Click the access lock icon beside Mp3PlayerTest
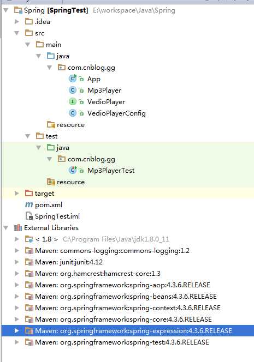The width and height of the screenshot is (254, 362). point(81,171)
